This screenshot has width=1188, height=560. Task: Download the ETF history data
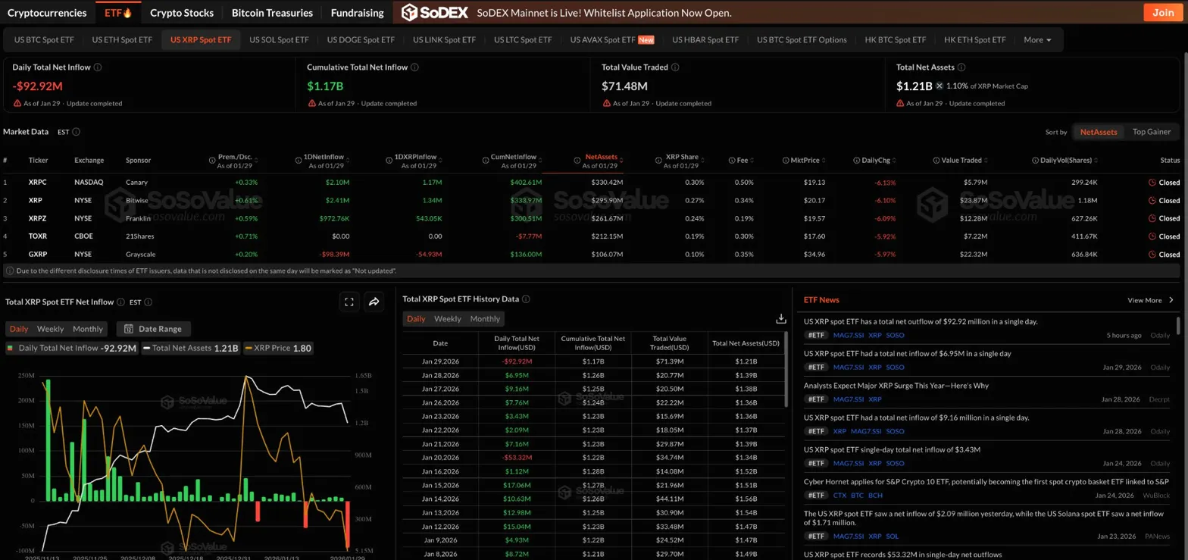781,319
